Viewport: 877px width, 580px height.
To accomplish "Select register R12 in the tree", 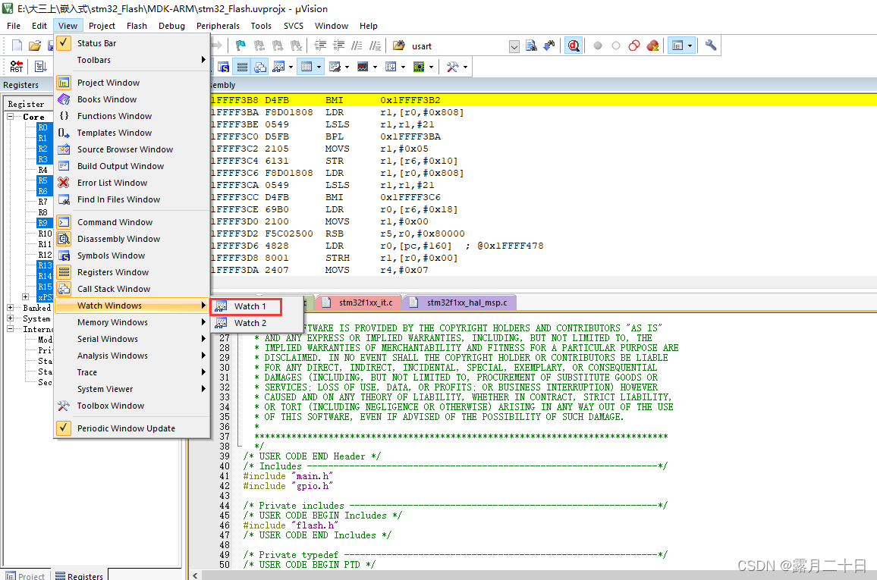I will pos(45,255).
